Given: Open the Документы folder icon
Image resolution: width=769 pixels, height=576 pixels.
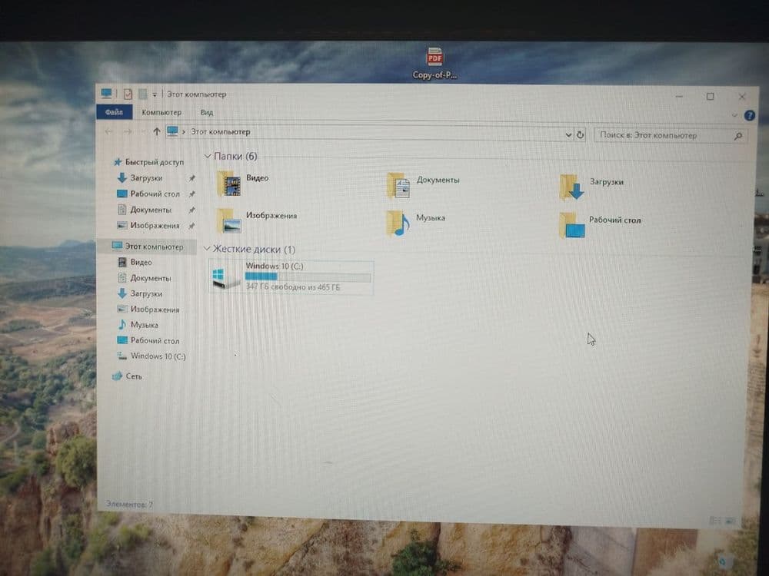Looking at the screenshot, I should coord(398,186).
